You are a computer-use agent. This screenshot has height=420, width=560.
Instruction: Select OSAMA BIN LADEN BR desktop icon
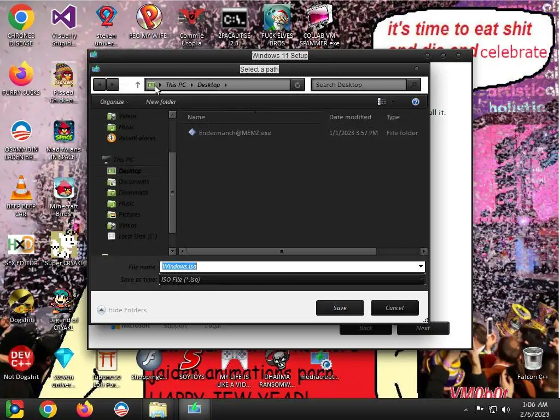(21, 139)
